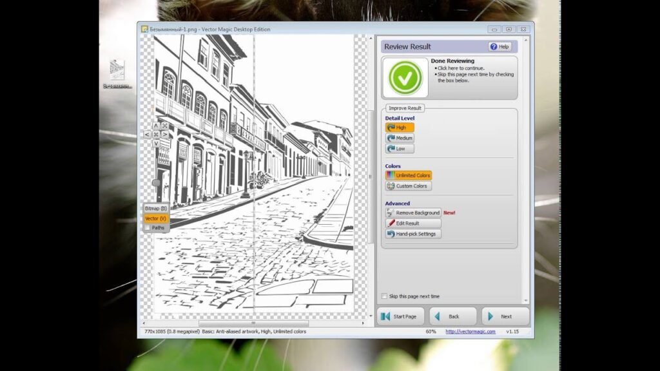Click the Advanced heading
This screenshot has height=371, width=660.
397,203
